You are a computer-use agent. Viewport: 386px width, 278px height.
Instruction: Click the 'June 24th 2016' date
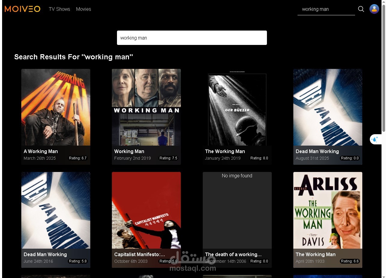[x=38, y=261]
